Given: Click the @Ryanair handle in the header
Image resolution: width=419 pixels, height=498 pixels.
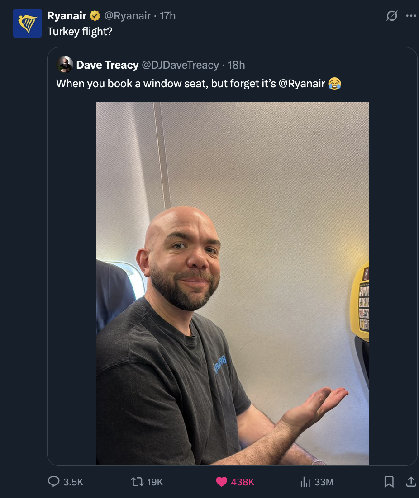Looking at the screenshot, I should point(128,15).
